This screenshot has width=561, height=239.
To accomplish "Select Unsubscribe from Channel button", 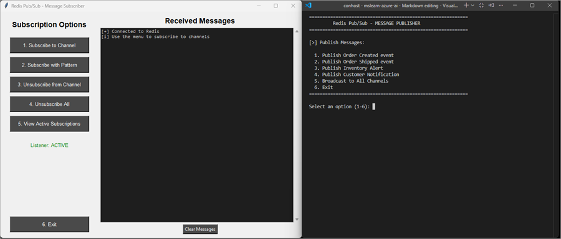I will (x=49, y=85).
